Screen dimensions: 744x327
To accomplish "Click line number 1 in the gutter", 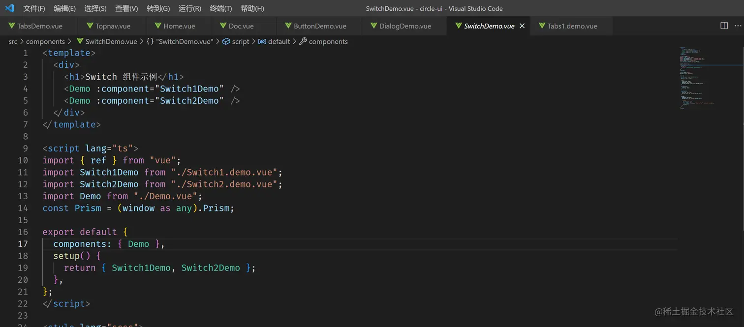I will coord(26,53).
